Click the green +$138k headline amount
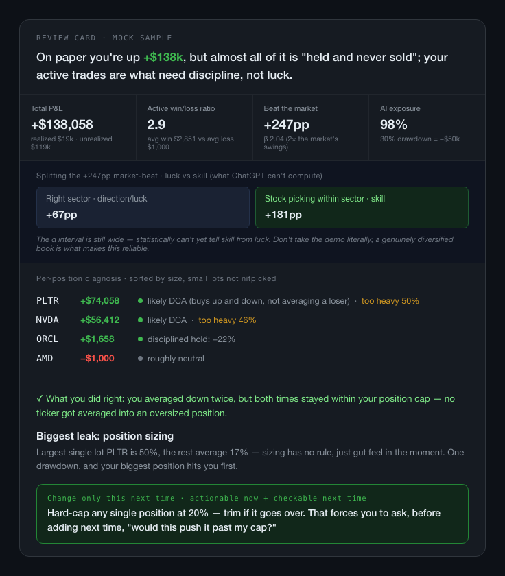505x576 pixels. 163,58
